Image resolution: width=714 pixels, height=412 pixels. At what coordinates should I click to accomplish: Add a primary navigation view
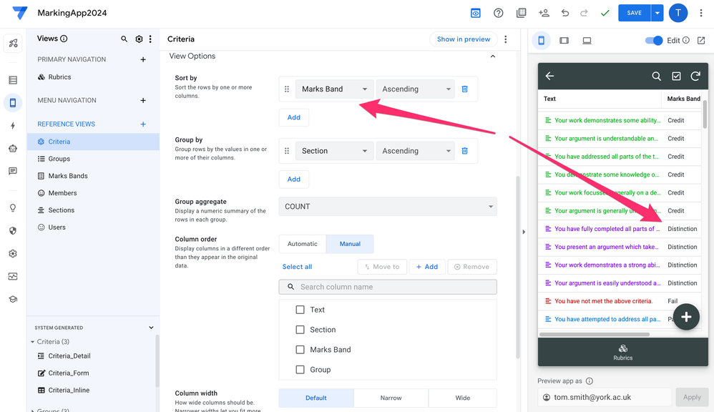(x=143, y=59)
